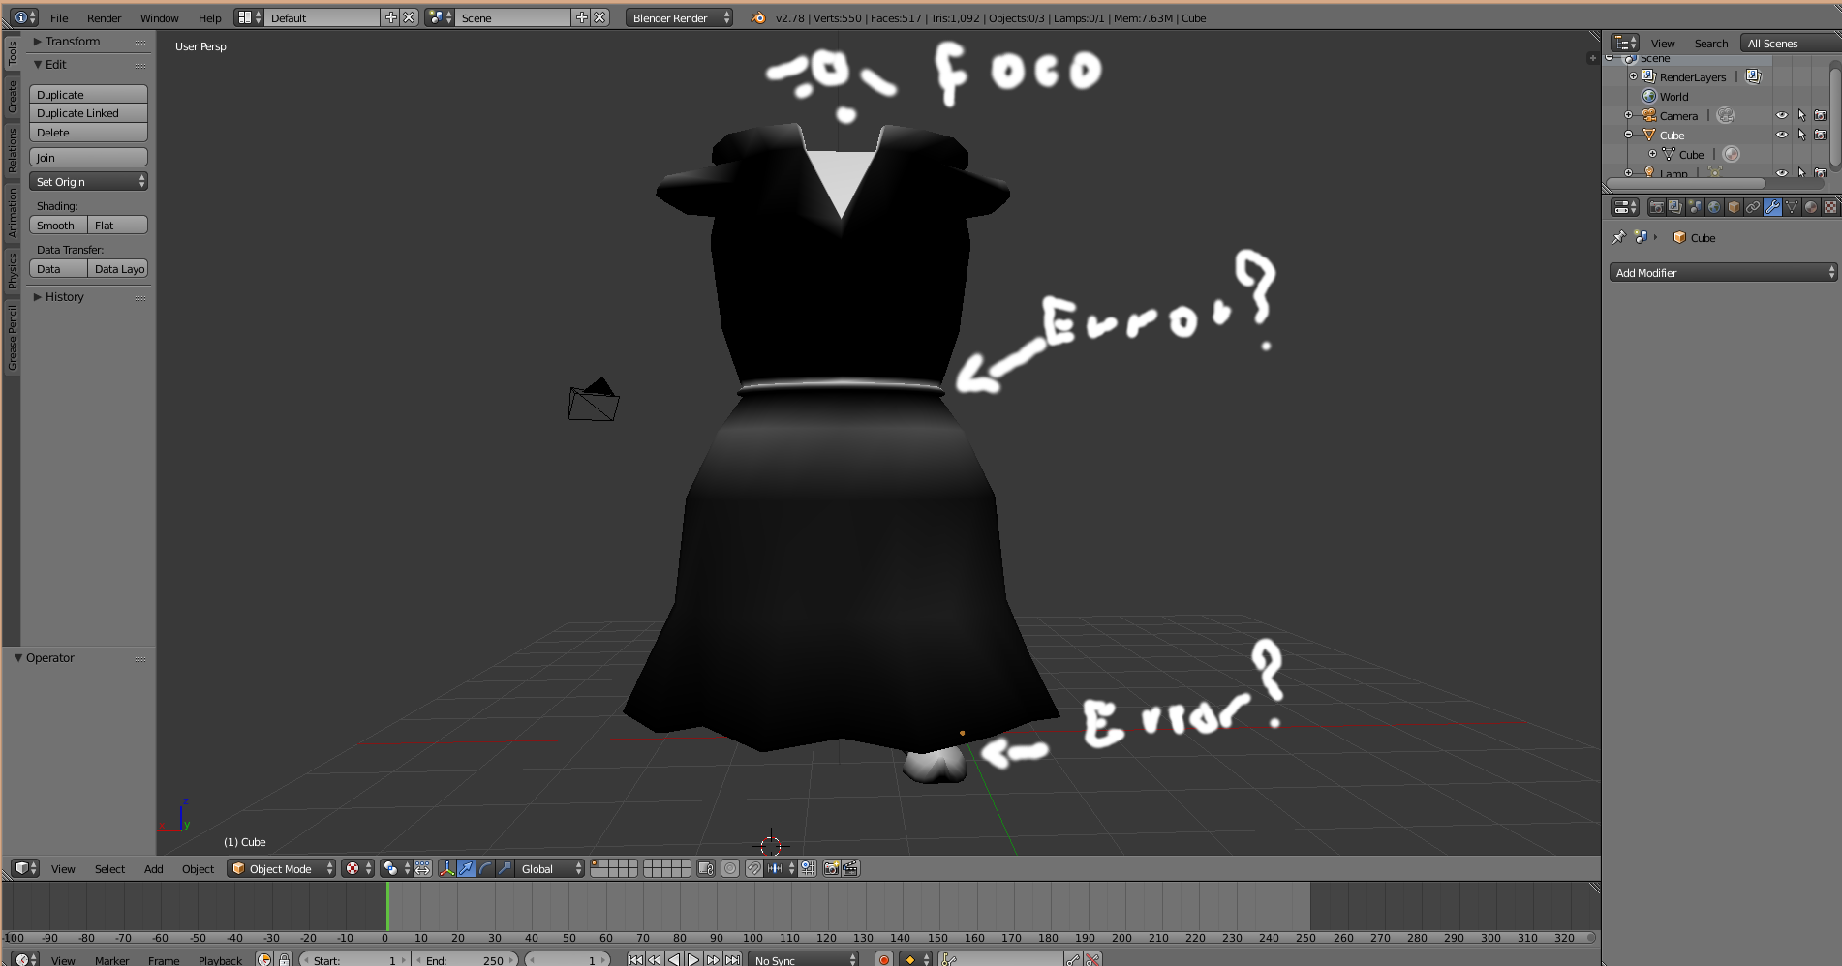Open the World properties tab (globe icon)
Screen dimensions: 1842x966
tap(1714, 207)
